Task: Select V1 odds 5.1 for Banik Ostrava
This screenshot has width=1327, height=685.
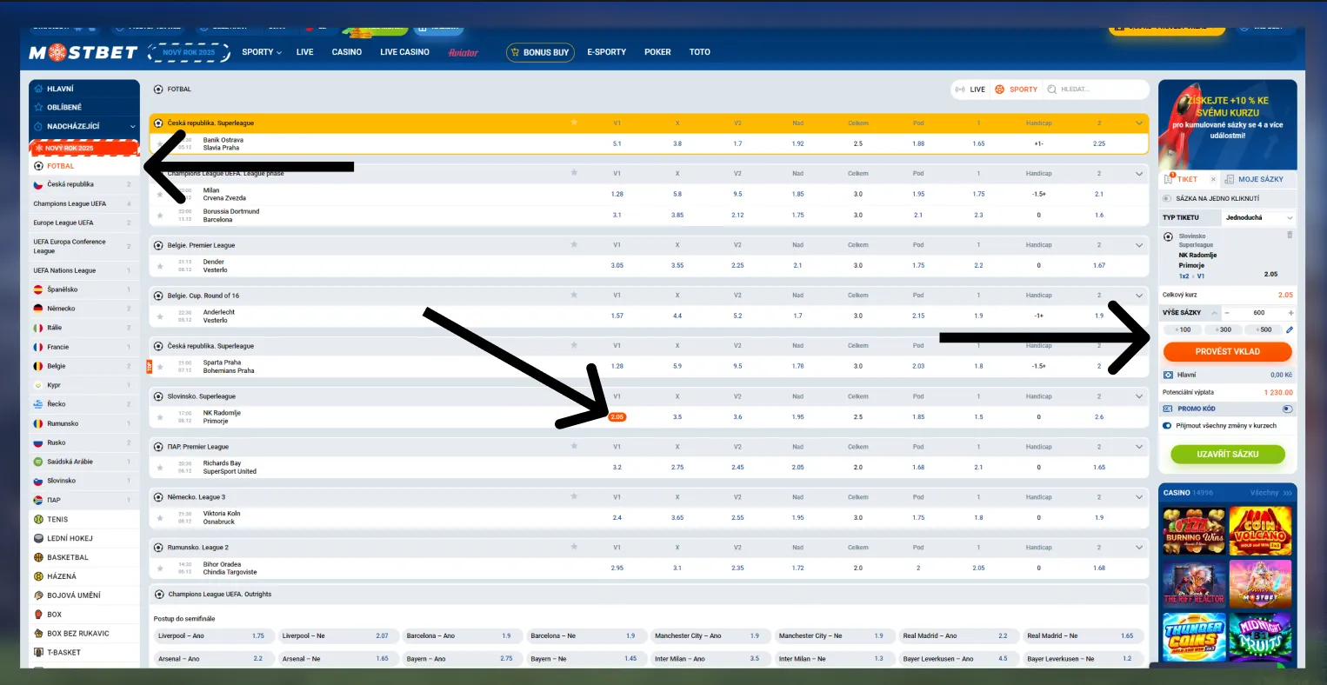Action: 617,143
